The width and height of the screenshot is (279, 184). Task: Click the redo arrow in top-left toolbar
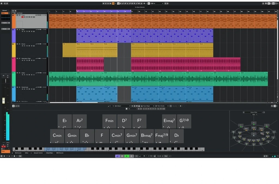7,3
